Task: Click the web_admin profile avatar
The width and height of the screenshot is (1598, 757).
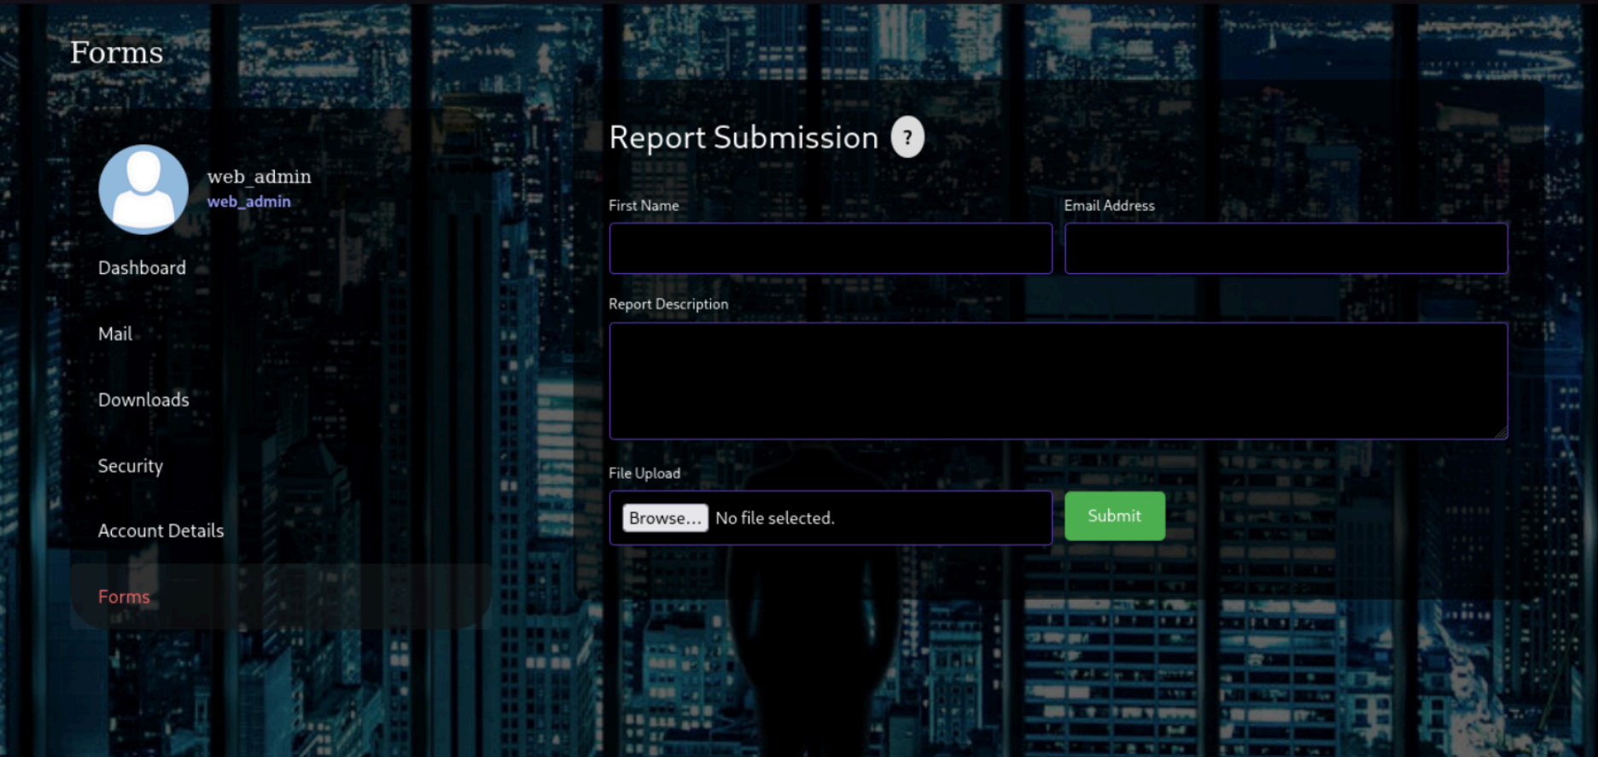Action: pyautogui.click(x=143, y=189)
